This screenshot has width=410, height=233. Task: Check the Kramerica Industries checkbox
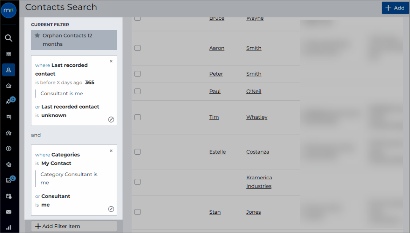coord(137,182)
